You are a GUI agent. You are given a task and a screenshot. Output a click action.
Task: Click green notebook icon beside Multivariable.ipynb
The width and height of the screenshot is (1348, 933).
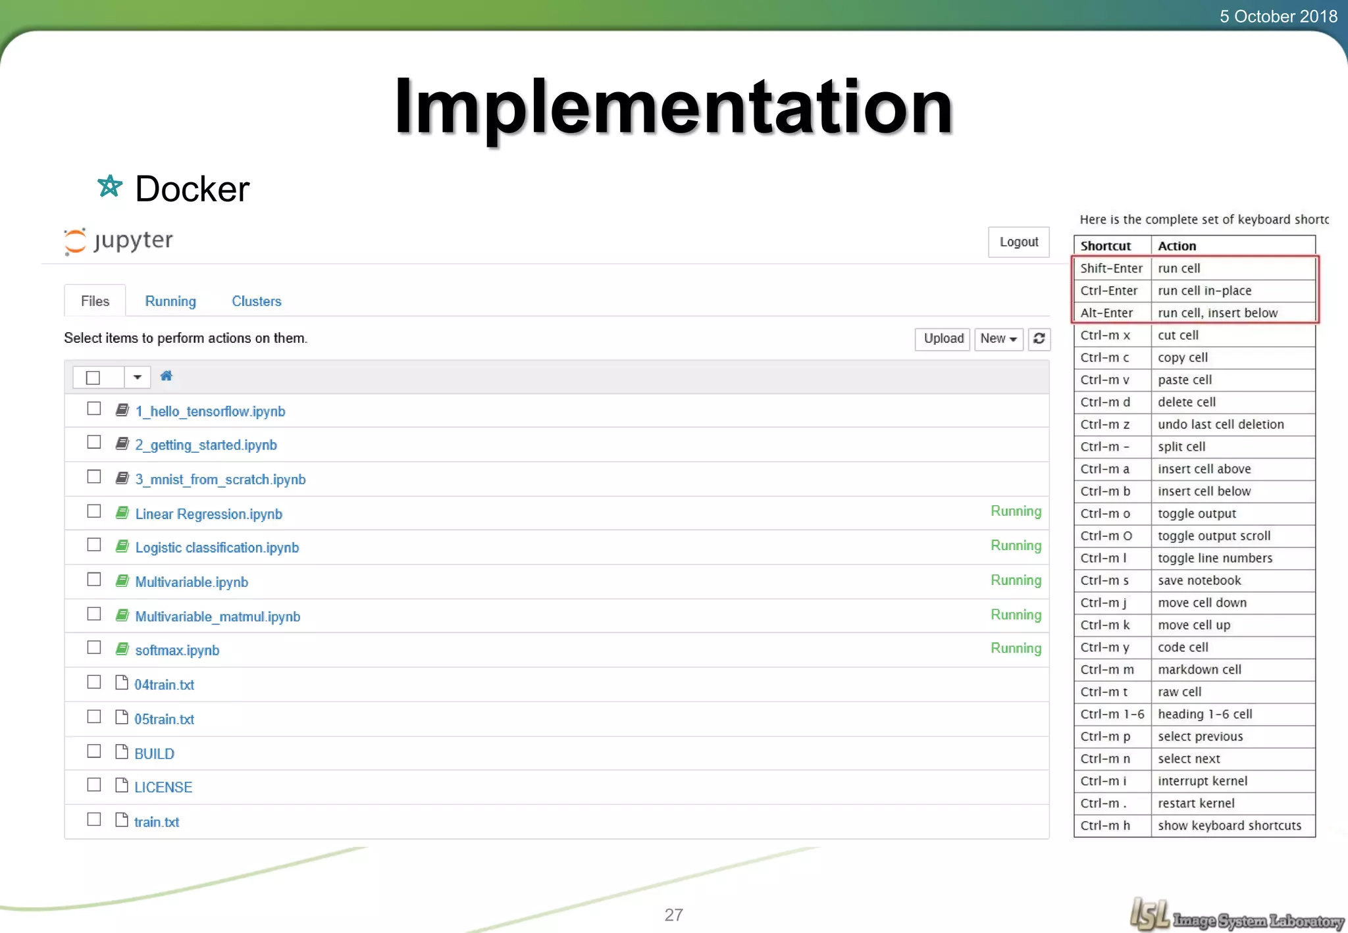point(122,580)
